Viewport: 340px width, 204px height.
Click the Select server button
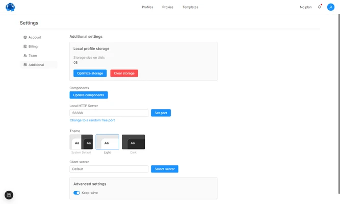pos(165,169)
